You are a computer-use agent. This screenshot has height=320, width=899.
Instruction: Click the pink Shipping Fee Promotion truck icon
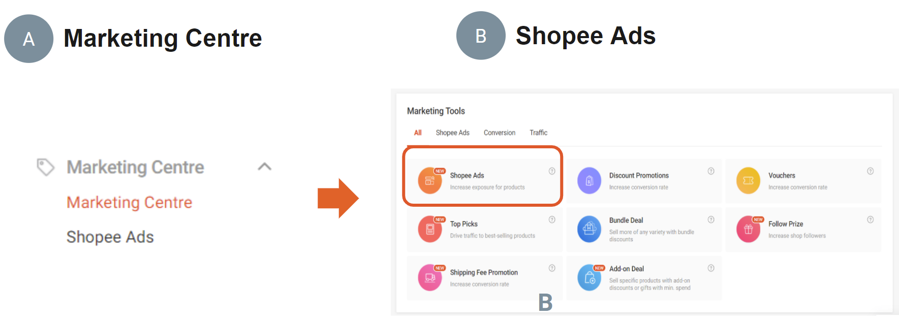point(430,277)
